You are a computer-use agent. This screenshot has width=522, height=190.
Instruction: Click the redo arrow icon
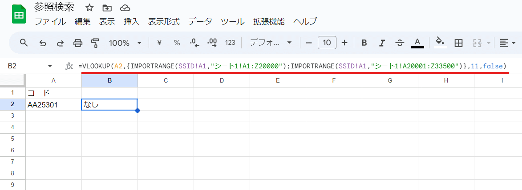pos(60,43)
